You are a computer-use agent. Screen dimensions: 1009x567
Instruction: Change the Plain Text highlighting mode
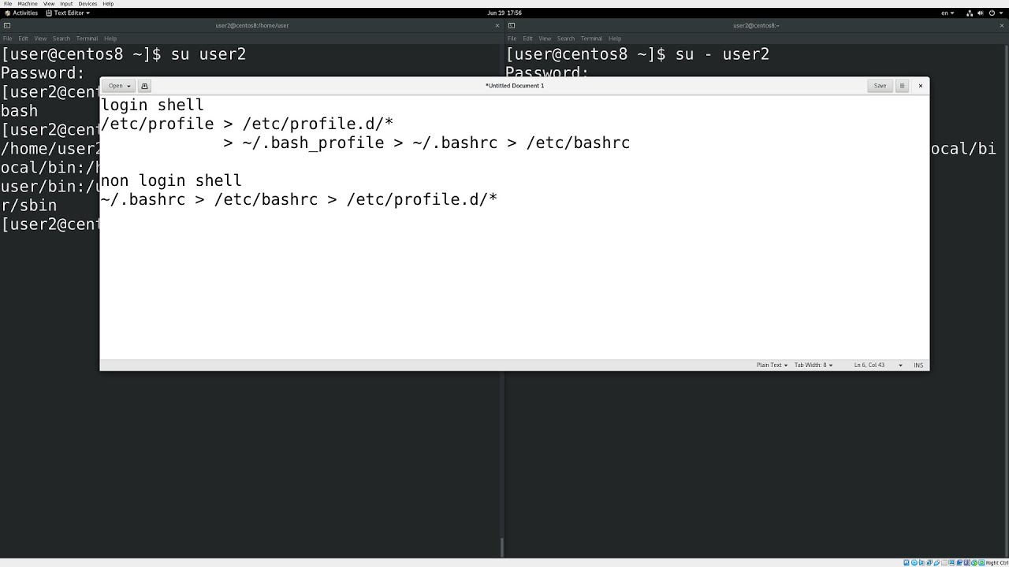click(x=772, y=365)
